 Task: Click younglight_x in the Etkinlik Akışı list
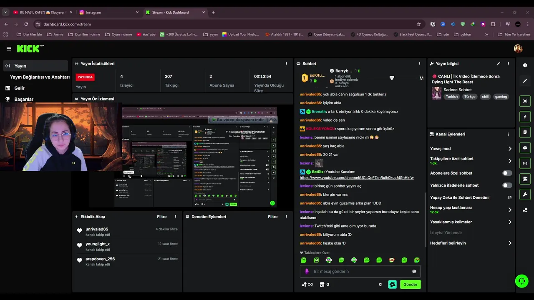point(98,244)
